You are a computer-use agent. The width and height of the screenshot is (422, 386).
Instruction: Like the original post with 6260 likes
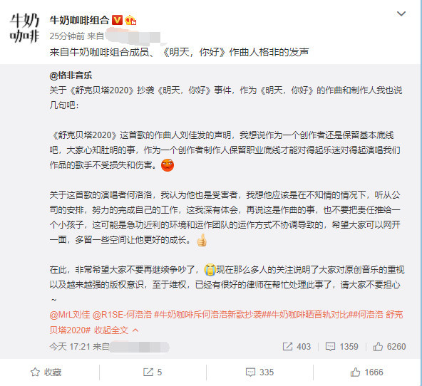(389, 347)
